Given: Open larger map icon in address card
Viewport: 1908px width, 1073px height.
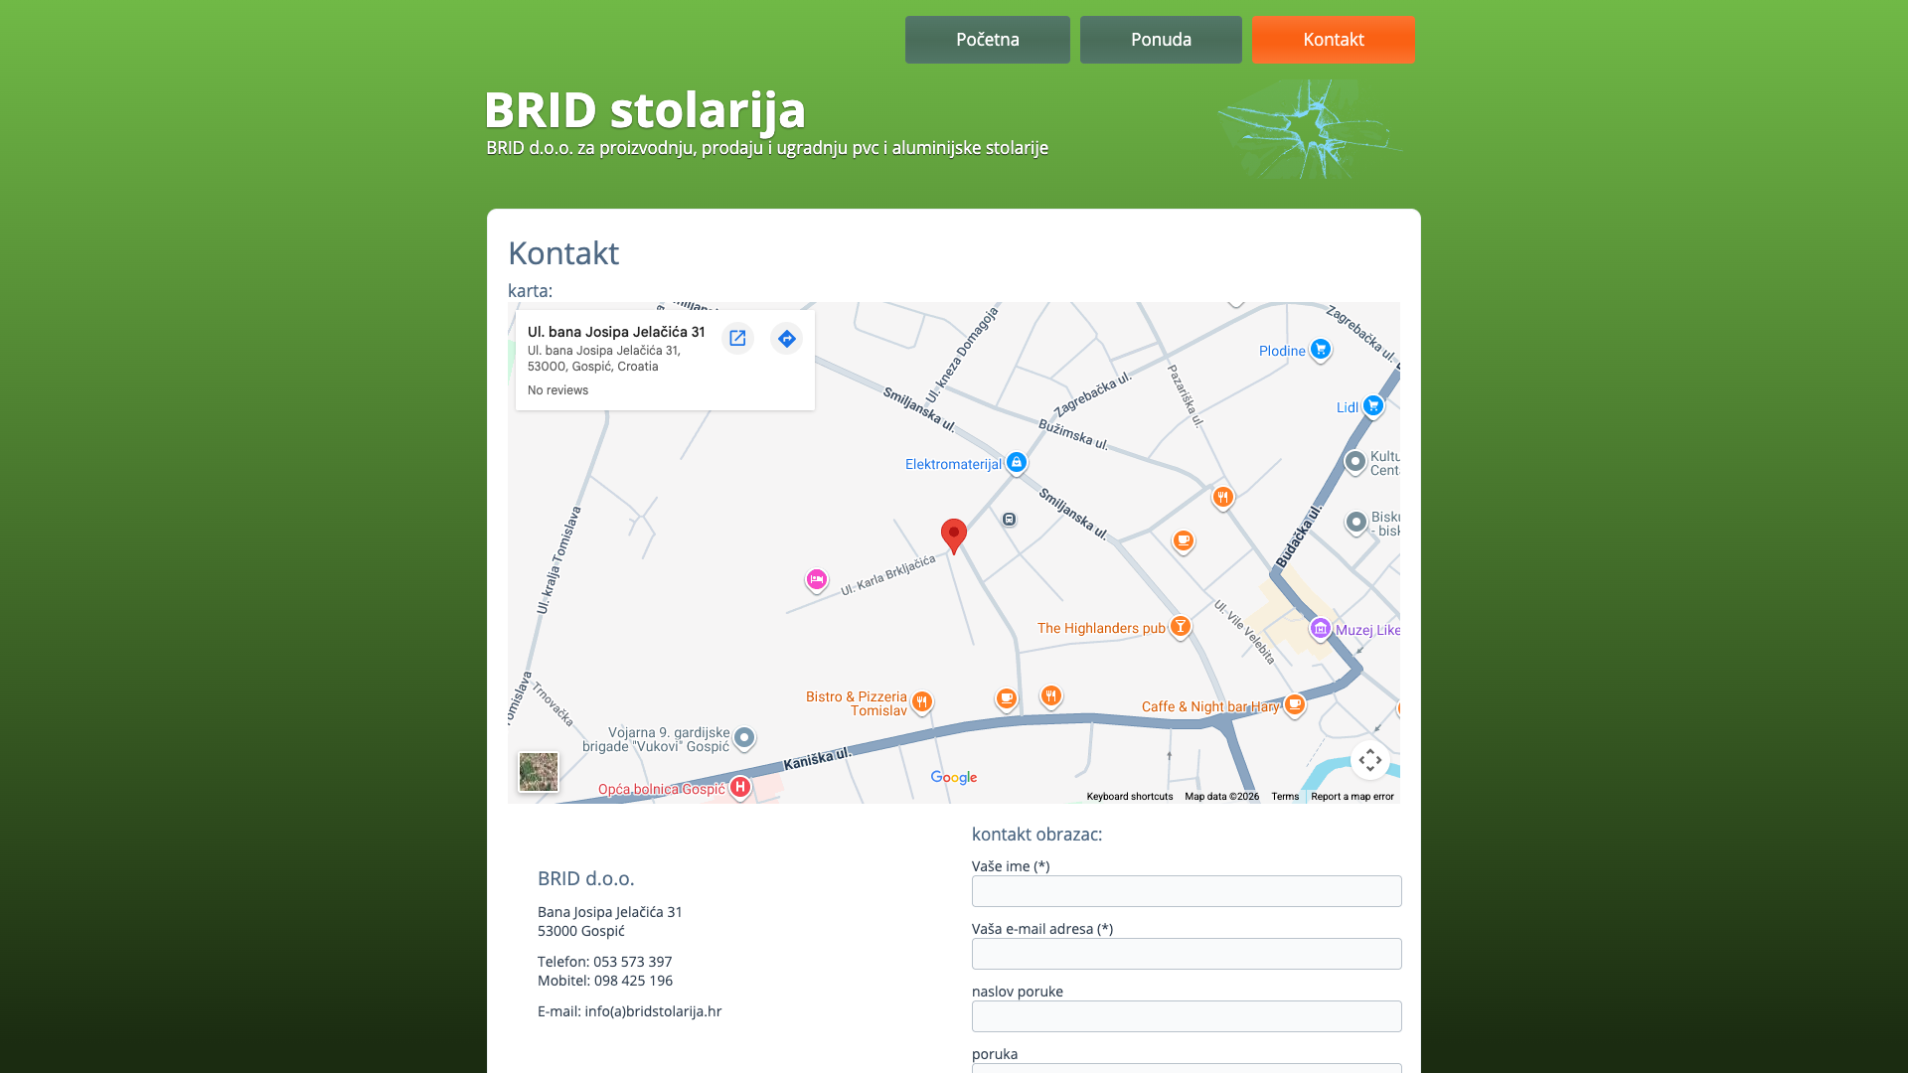Looking at the screenshot, I should (737, 338).
